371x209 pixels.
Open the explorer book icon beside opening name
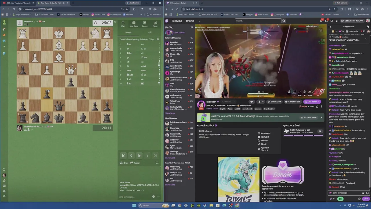point(158,39)
